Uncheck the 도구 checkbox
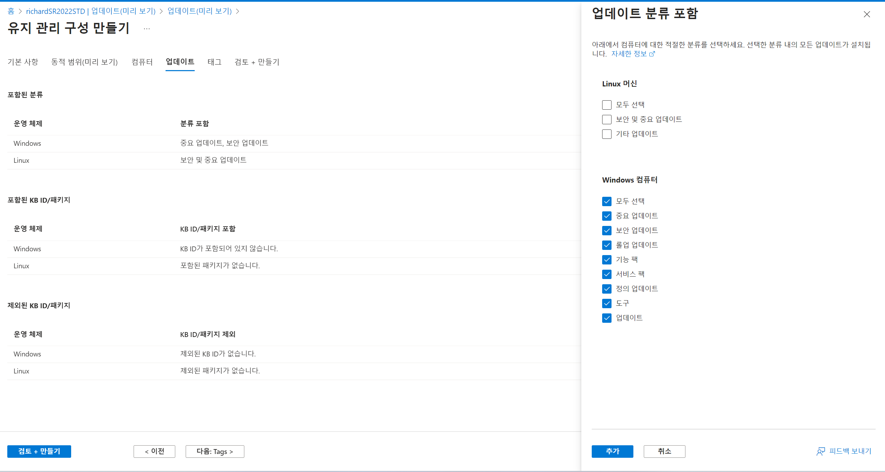 coord(607,303)
